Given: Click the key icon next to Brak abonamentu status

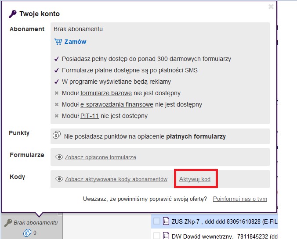Looking at the screenshot, I should [8, 223].
